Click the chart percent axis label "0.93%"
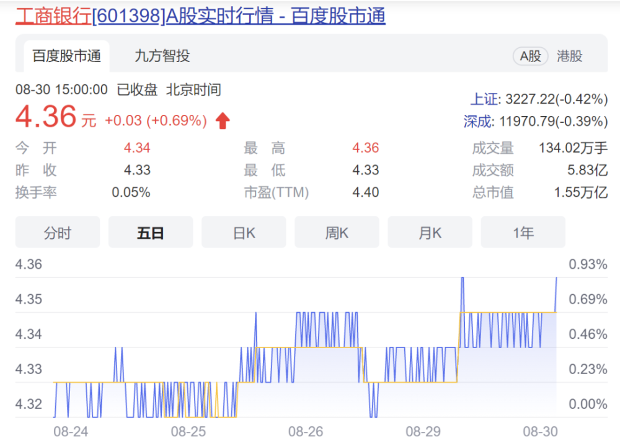 coord(588,264)
